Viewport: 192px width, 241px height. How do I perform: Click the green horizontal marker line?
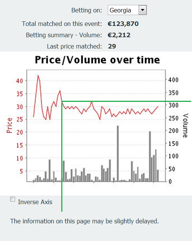coord(126,101)
